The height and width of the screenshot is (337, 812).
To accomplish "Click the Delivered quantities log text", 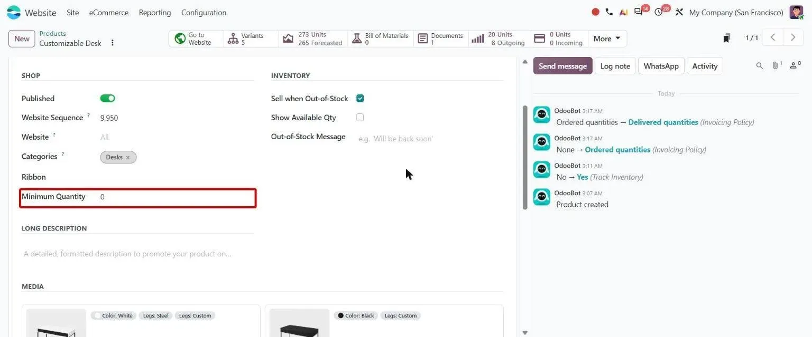I will [x=663, y=122].
